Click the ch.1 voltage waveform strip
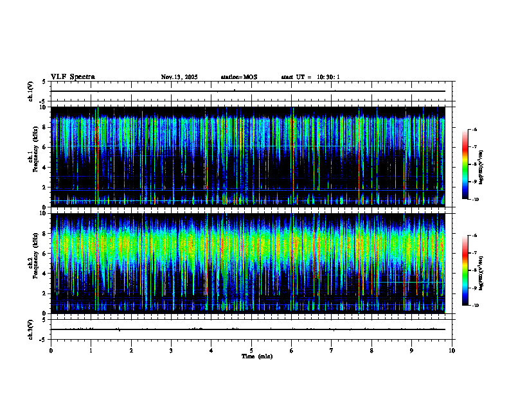509x393 pixels. (251, 91)
